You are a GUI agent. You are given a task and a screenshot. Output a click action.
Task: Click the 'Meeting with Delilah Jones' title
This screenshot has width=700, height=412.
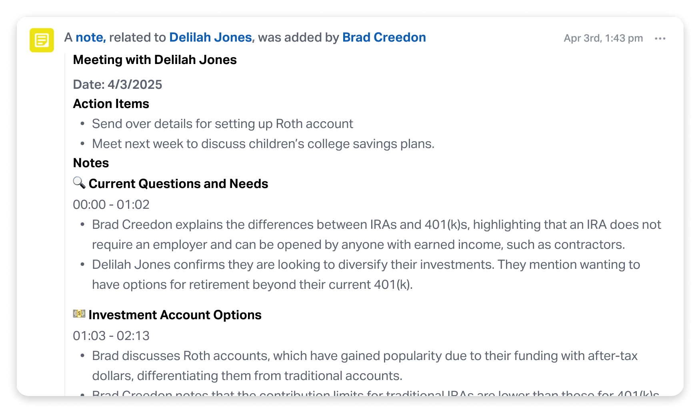(x=155, y=60)
